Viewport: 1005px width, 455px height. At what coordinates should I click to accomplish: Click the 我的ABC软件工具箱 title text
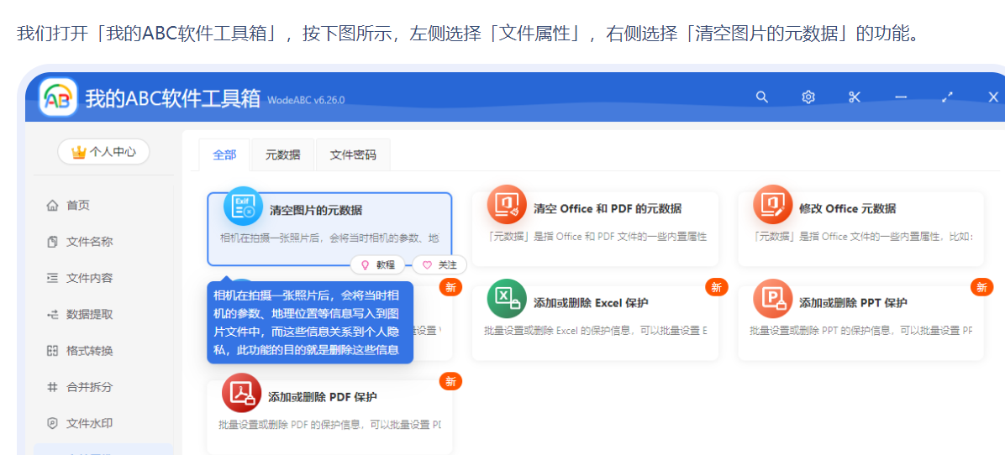point(173,98)
